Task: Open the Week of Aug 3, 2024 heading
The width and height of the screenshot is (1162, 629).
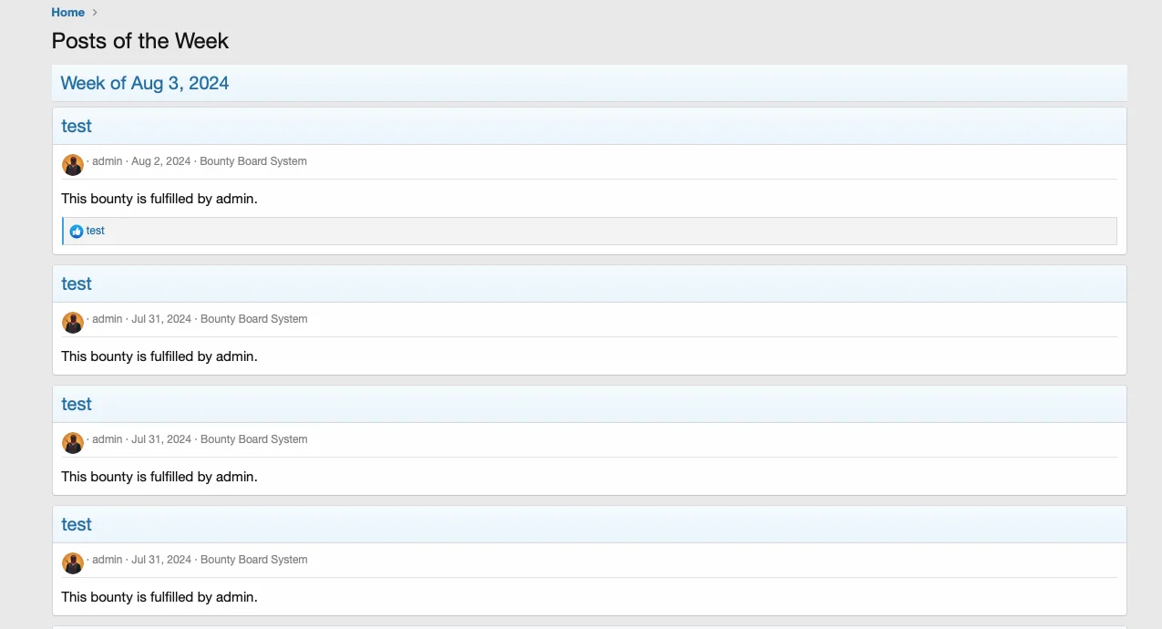Action: click(144, 83)
